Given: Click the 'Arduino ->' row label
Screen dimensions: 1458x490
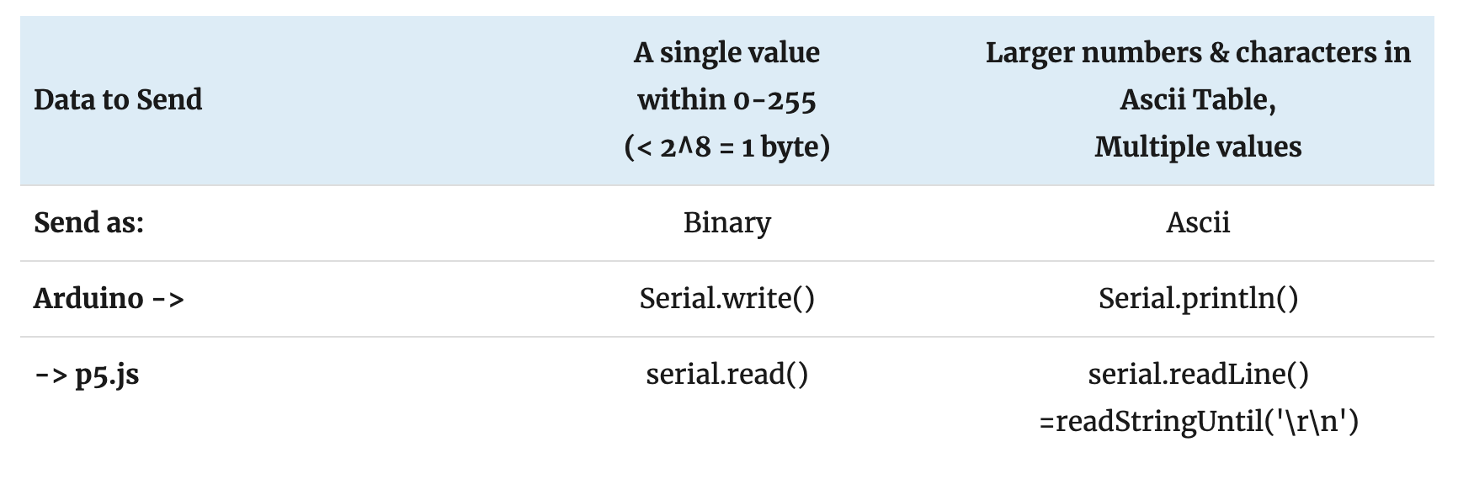Looking at the screenshot, I should pos(109,298).
